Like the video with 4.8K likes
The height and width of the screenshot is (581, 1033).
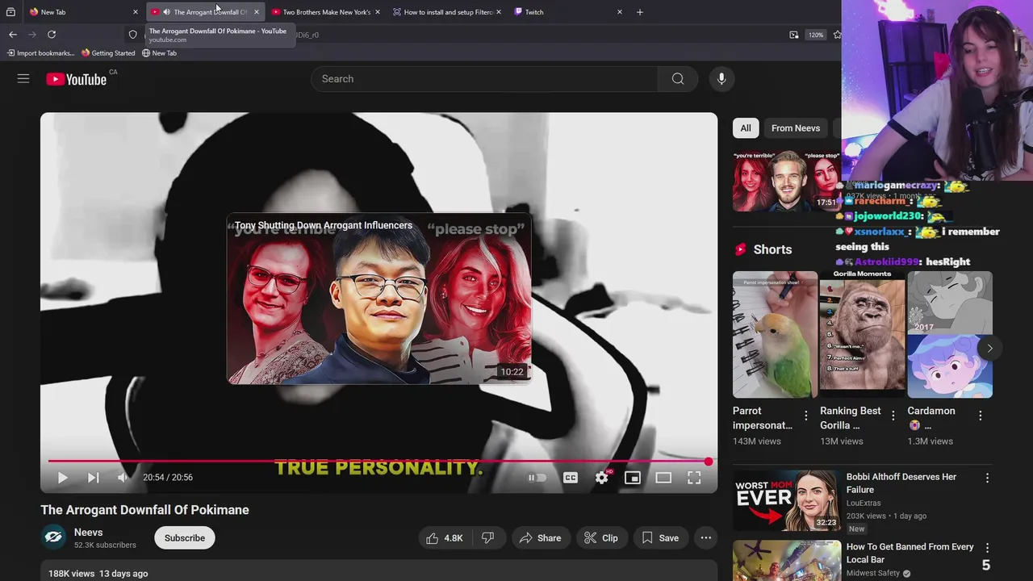point(444,538)
